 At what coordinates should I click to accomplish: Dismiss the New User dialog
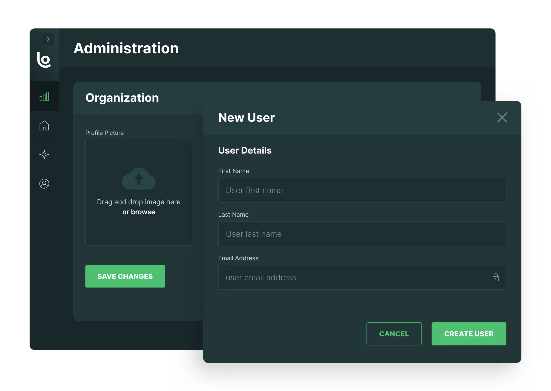tap(502, 117)
